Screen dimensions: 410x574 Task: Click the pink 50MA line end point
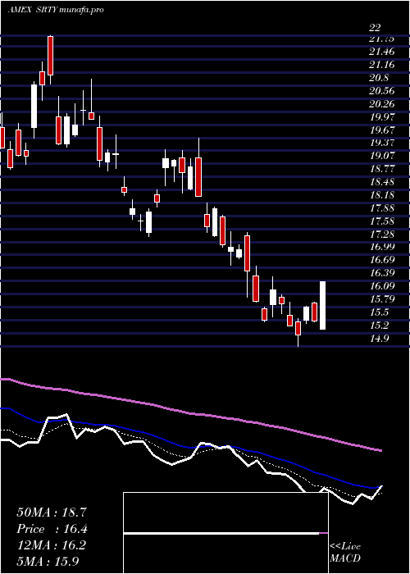[x=381, y=451]
